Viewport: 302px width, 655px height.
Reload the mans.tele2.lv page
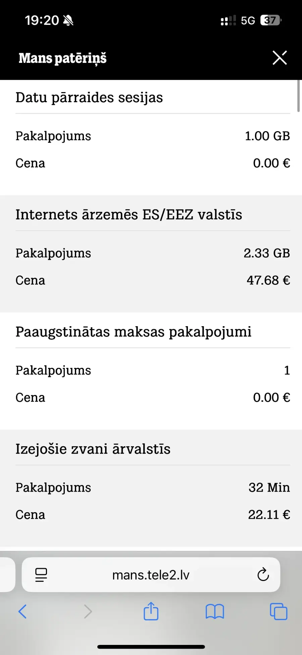point(263,575)
